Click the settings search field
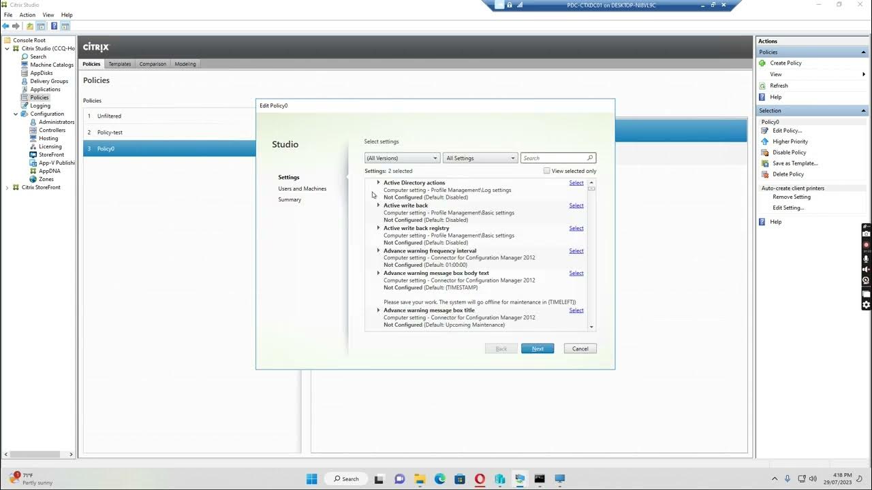 558,158
